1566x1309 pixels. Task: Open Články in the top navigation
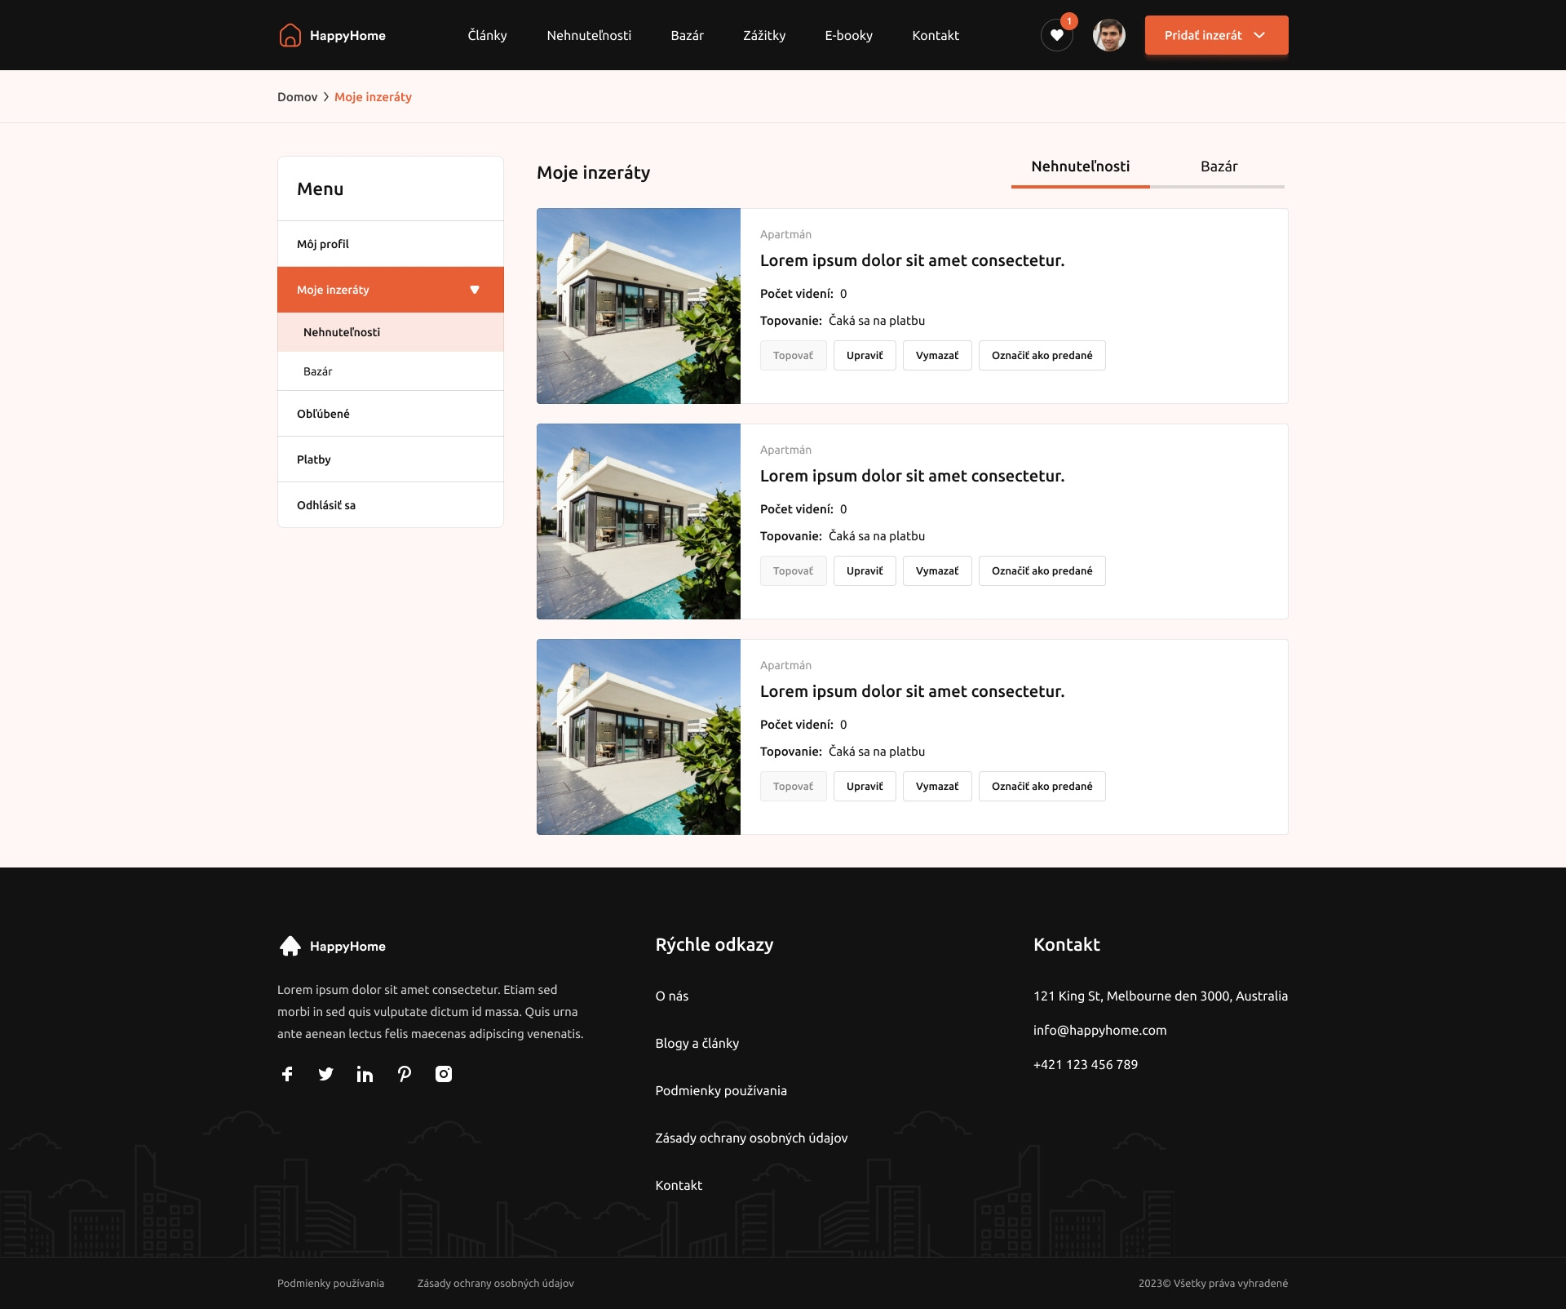(488, 35)
